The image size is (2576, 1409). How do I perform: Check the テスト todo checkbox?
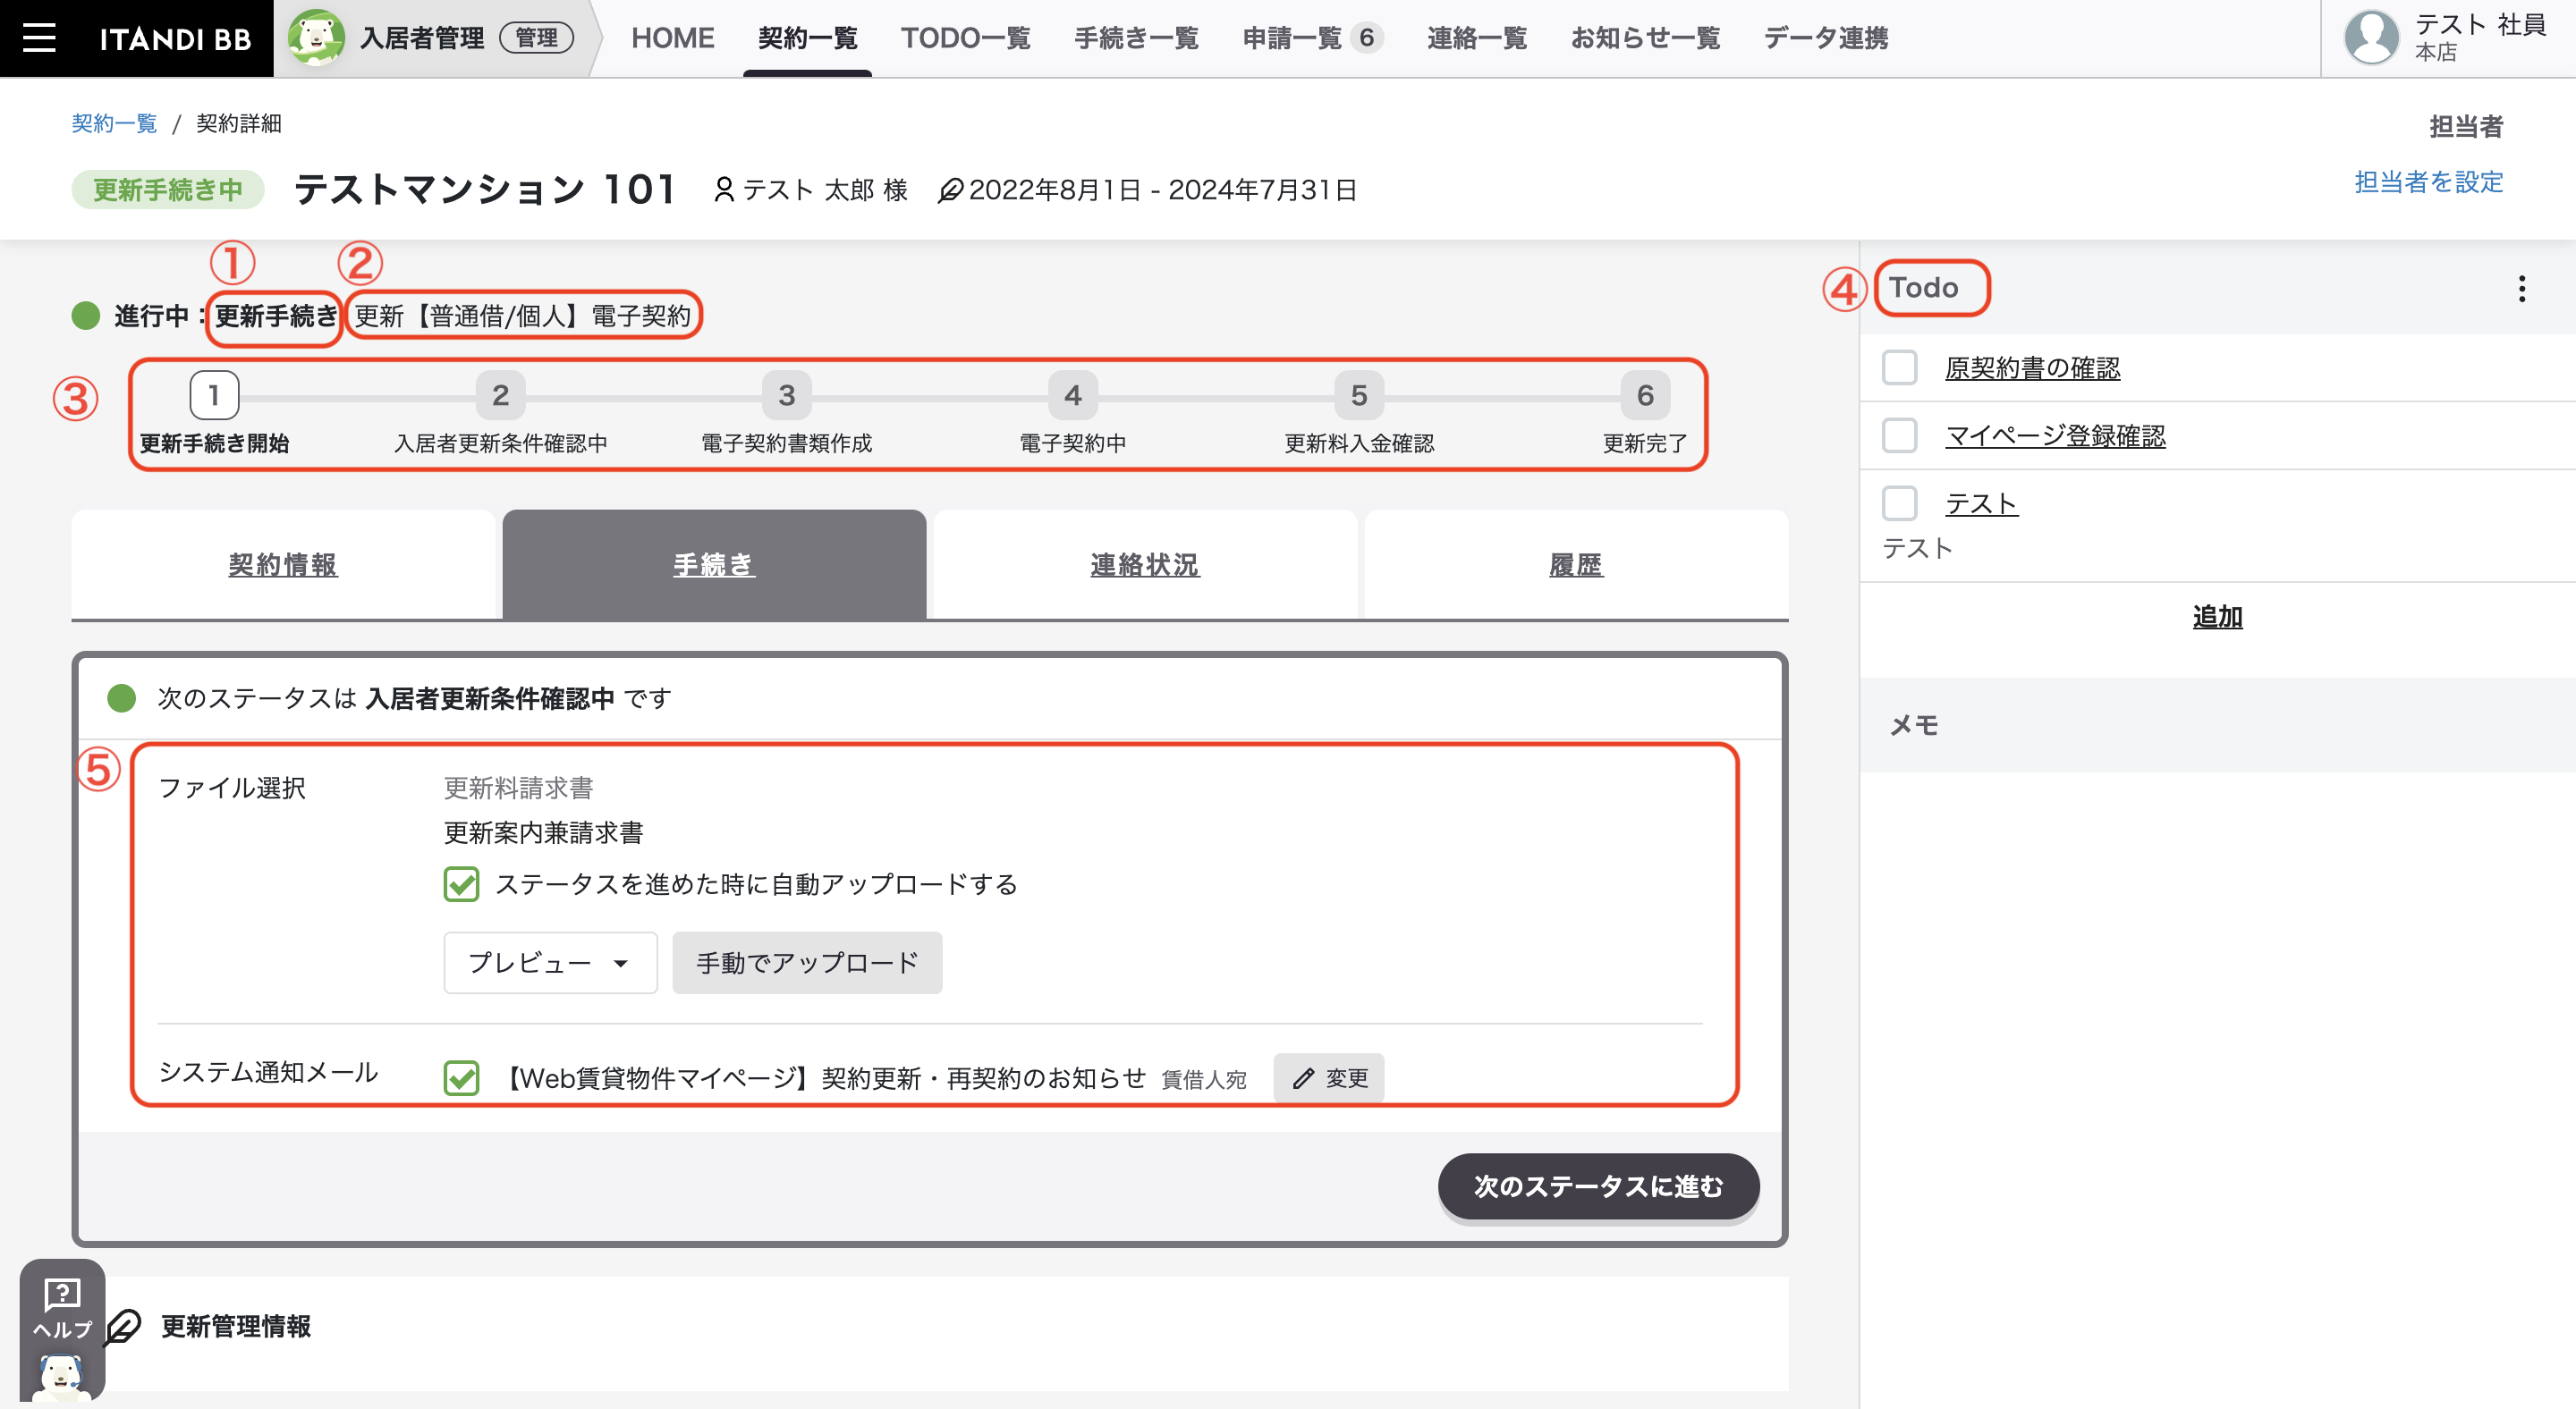coord(1899,503)
